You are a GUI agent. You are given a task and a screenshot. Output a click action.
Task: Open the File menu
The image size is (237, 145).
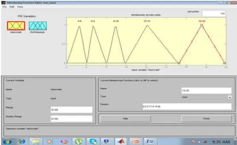coord(4,7)
